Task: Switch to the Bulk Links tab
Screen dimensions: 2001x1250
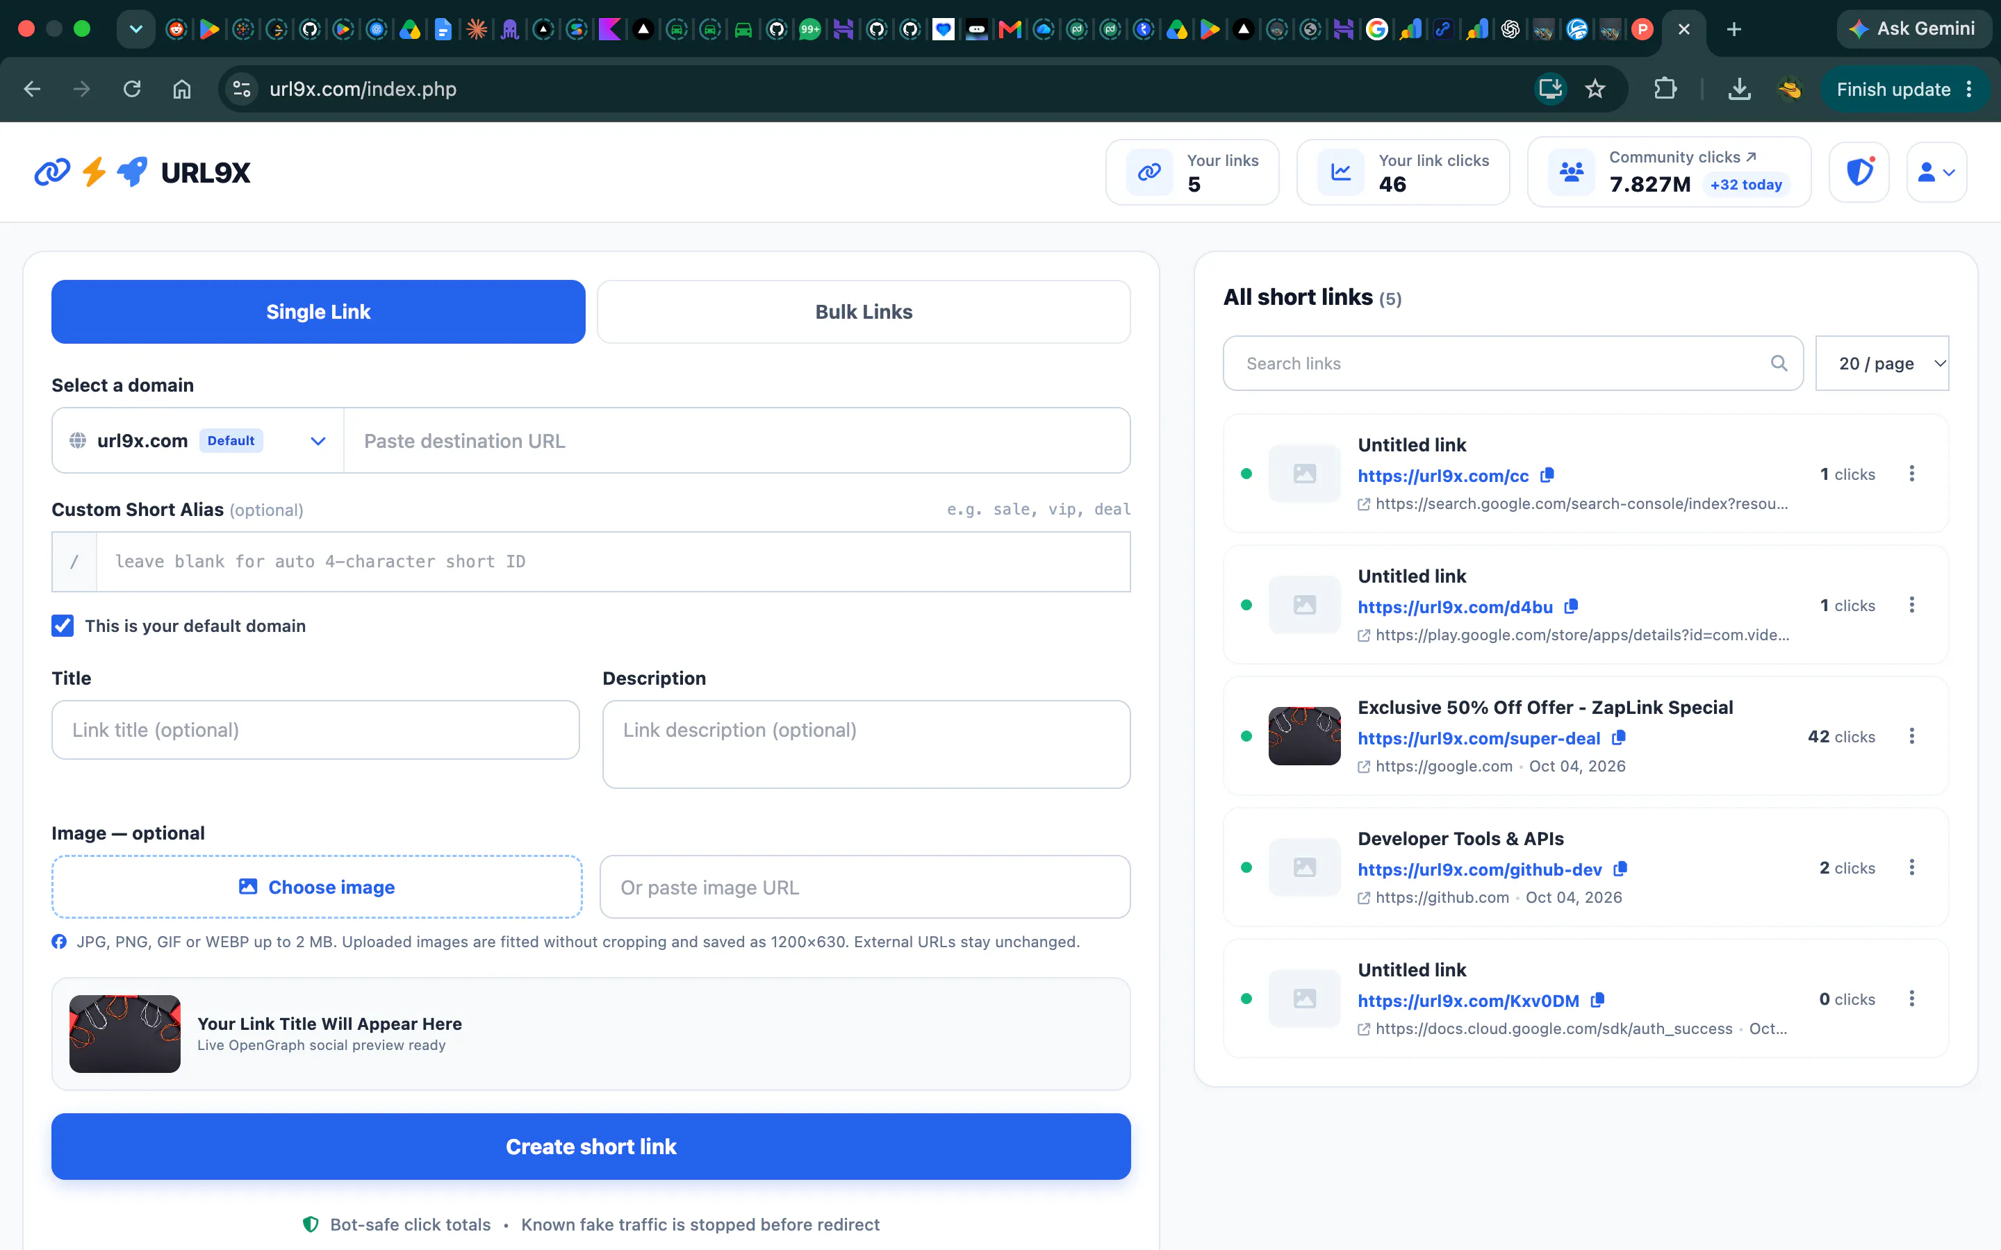Action: [863, 312]
